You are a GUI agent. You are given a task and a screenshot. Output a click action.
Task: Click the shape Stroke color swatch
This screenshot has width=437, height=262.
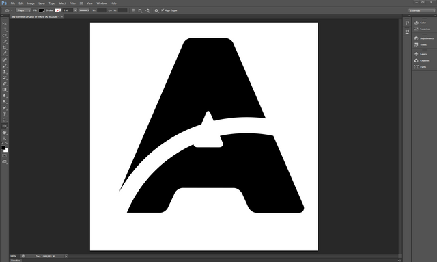58,10
